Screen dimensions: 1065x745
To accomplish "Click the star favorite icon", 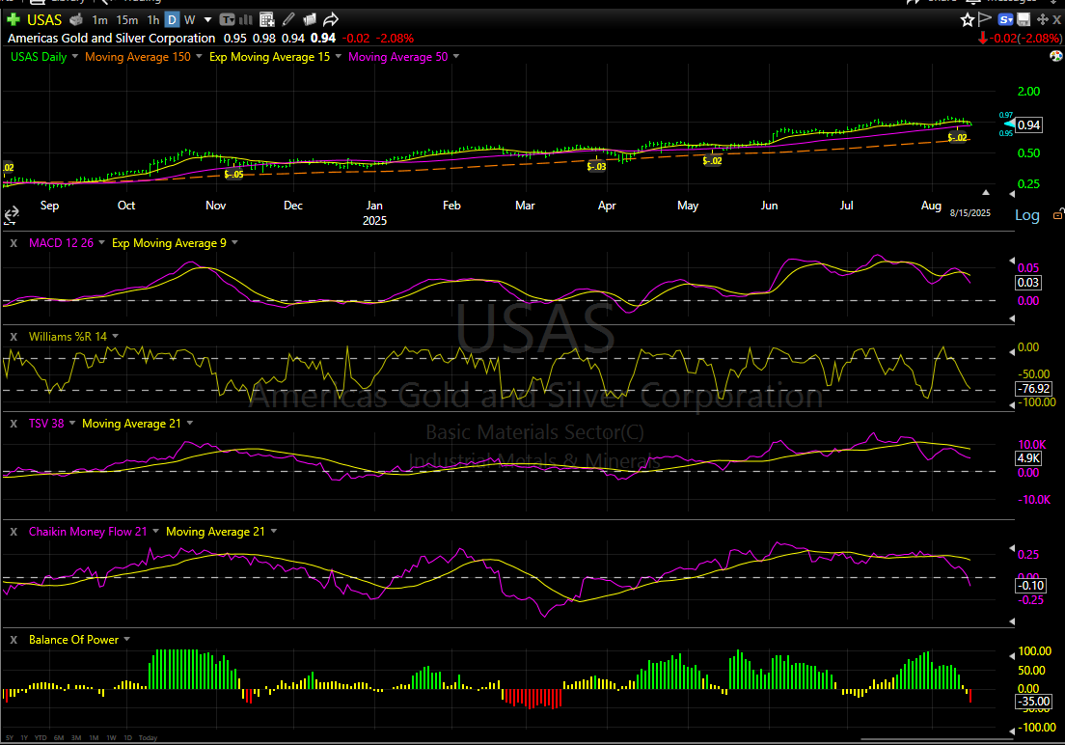I will point(968,19).
